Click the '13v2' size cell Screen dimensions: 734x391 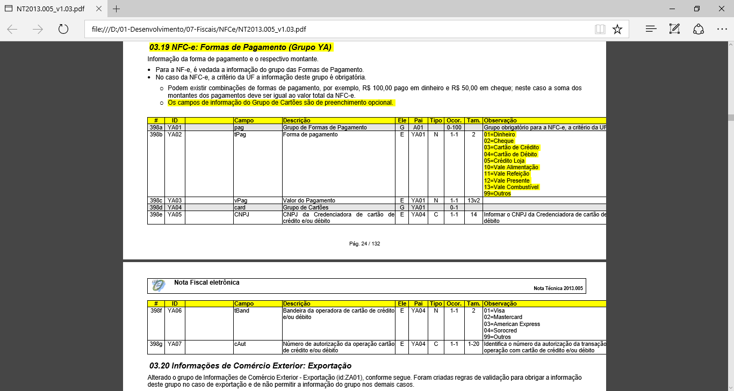click(x=473, y=200)
